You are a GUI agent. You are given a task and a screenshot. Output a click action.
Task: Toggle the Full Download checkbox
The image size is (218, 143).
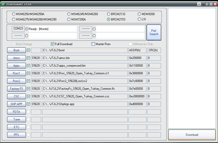(53, 44)
